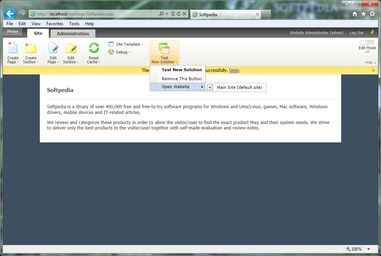Click the compatibility view icon in address bar
Viewport: 381px width, 256px height.
(173, 14)
